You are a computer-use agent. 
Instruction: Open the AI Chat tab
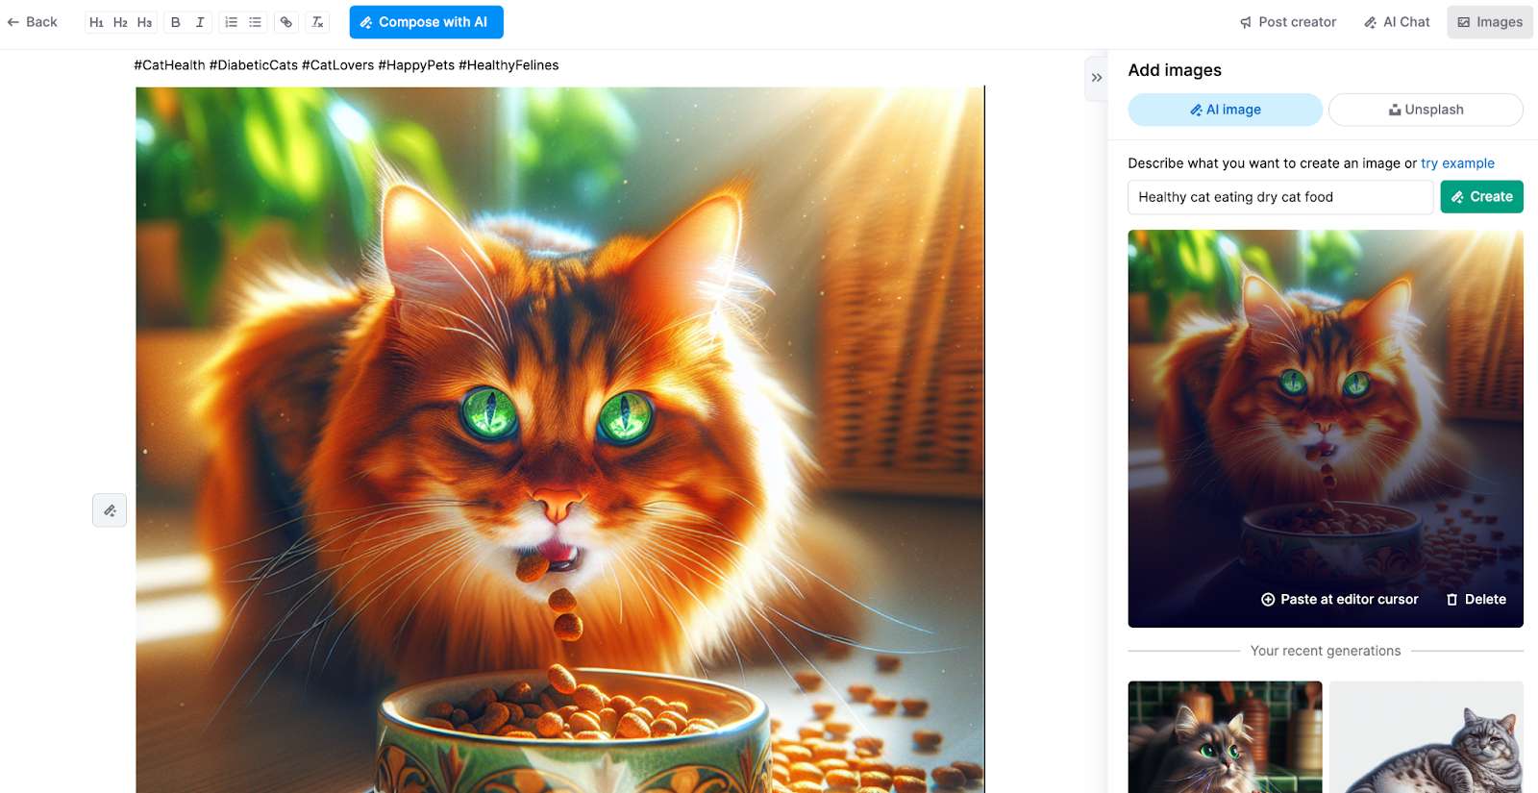click(x=1397, y=22)
